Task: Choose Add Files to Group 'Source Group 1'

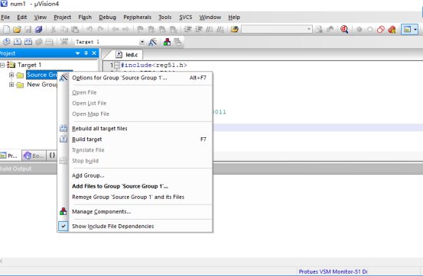Action: click(135, 186)
